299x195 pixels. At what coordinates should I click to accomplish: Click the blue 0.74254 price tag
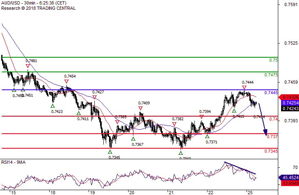tap(290, 103)
